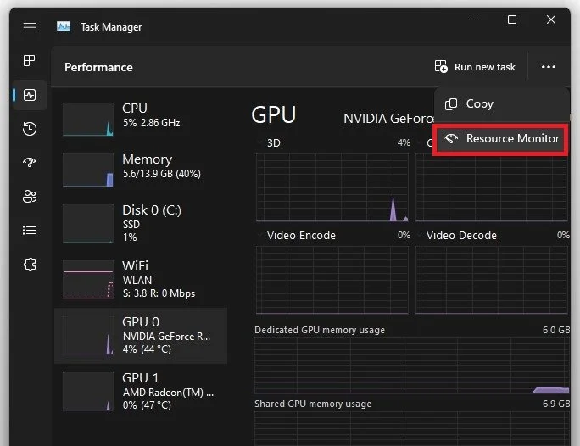Screen dimensions: 580x446
Task: Select GPU 0 NVIDIA GeForce entry
Action: click(141, 336)
